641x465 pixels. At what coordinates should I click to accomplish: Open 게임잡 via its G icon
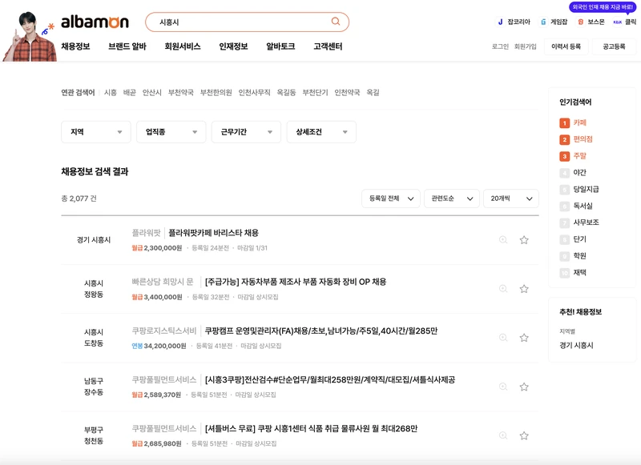pos(542,21)
